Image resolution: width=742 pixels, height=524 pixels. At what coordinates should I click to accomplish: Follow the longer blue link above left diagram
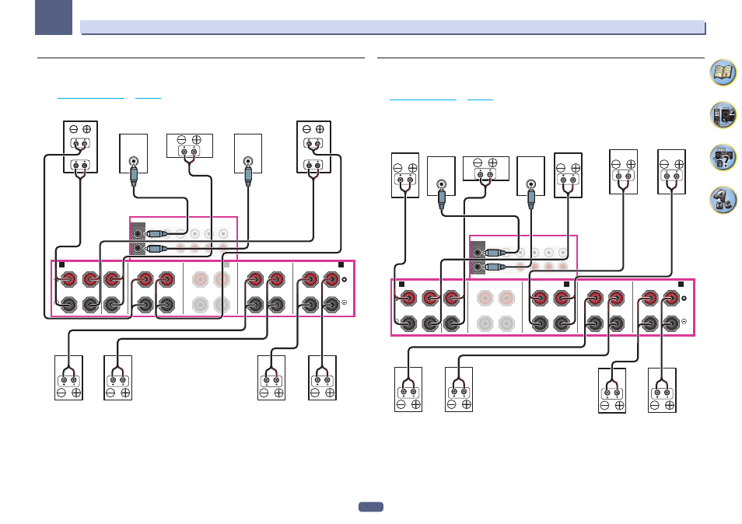91,98
